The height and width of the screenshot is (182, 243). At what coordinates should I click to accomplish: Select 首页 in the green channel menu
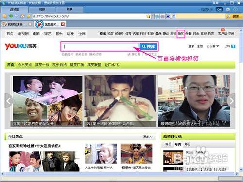click(11, 65)
